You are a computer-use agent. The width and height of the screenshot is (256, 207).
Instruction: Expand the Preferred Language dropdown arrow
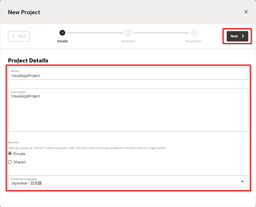click(x=242, y=181)
